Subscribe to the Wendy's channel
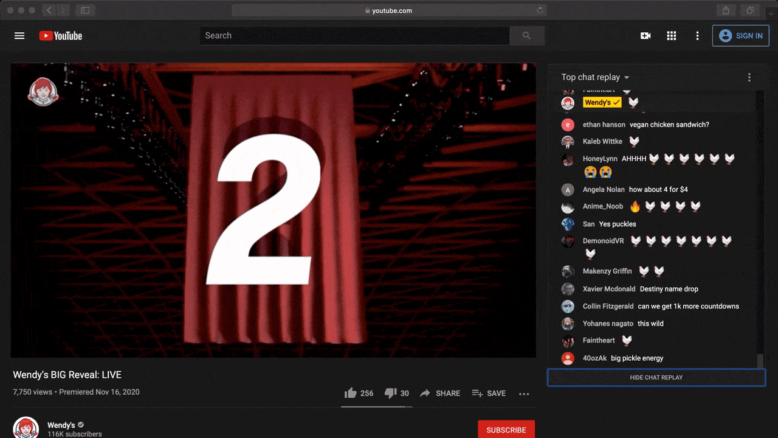The image size is (778, 438). [x=506, y=429]
